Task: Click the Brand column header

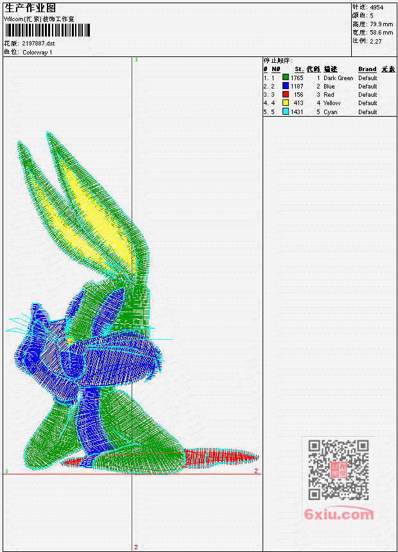Action: pos(367,69)
